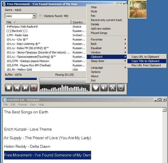Click the Buffer progress bar
The height and width of the screenshot is (163, 168).
[21, 79]
